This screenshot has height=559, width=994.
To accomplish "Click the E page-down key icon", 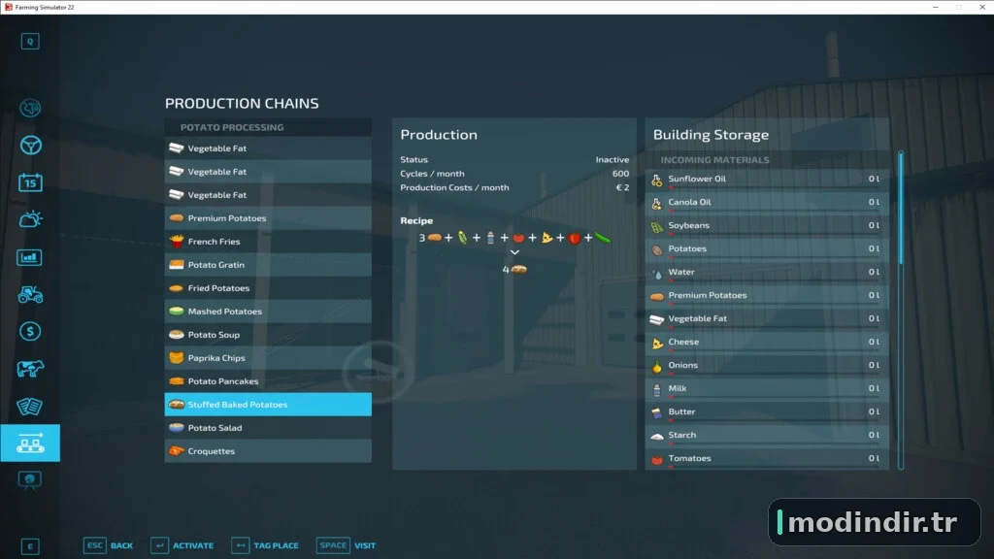I will [x=30, y=546].
